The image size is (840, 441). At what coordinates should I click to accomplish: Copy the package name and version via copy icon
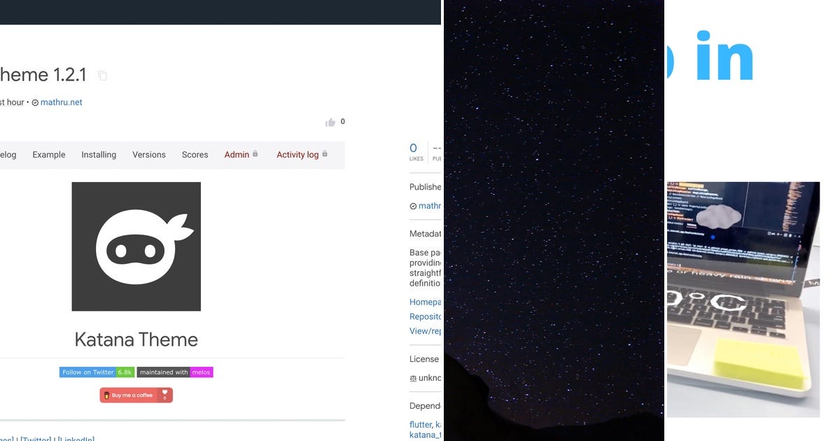point(103,76)
